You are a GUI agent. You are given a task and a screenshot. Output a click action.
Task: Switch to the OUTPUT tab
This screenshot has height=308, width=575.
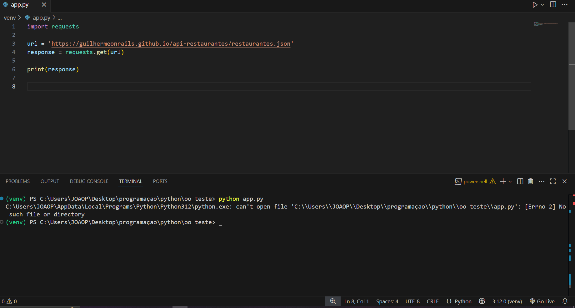click(50, 181)
